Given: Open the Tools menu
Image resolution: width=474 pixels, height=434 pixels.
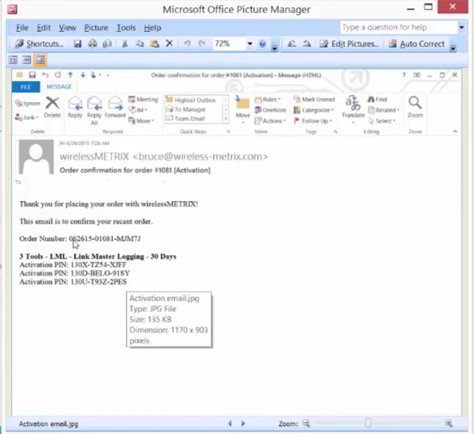Looking at the screenshot, I should (x=126, y=28).
